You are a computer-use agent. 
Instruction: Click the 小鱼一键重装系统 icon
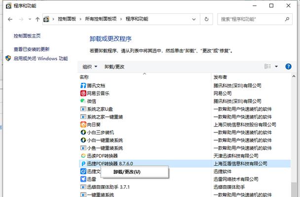(83, 148)
